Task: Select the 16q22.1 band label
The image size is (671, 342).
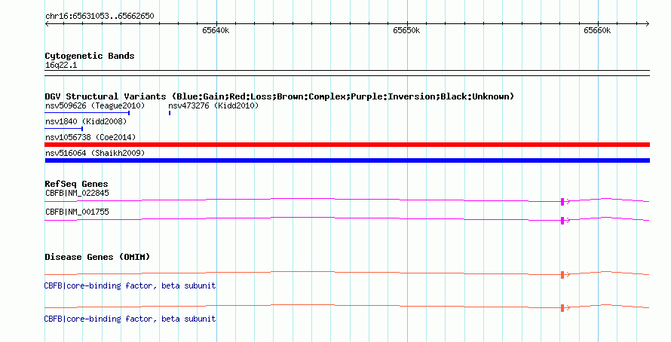Action: [61, 65]
